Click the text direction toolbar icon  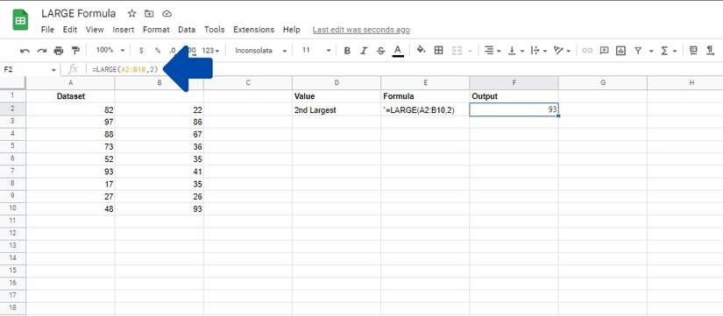tap(710, 51)
